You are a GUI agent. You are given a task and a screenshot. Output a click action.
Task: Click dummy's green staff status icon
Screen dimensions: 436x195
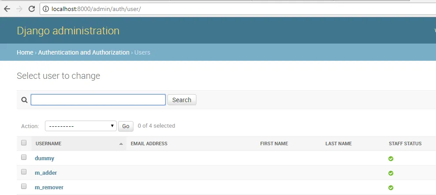click(391, 158)
